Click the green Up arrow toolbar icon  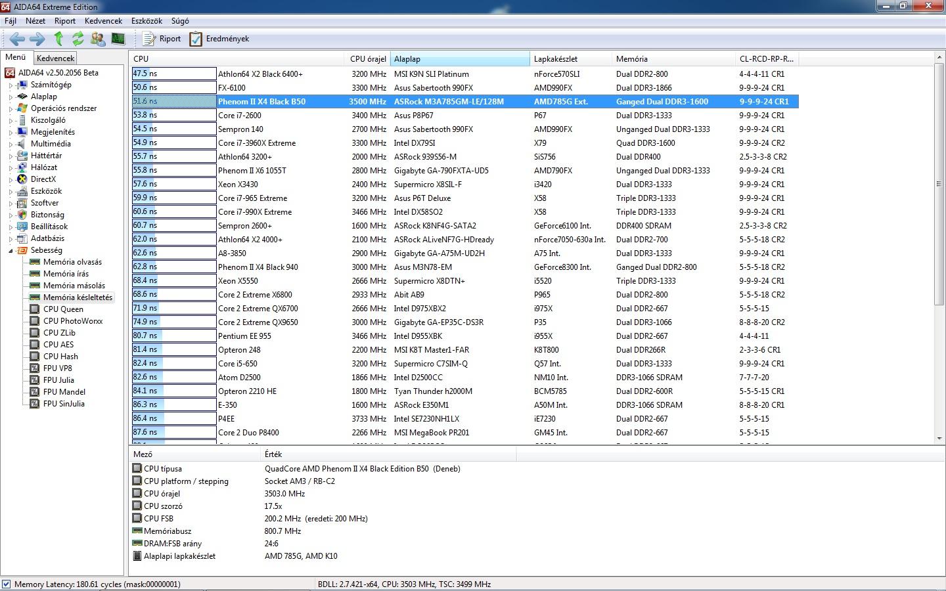58,39
